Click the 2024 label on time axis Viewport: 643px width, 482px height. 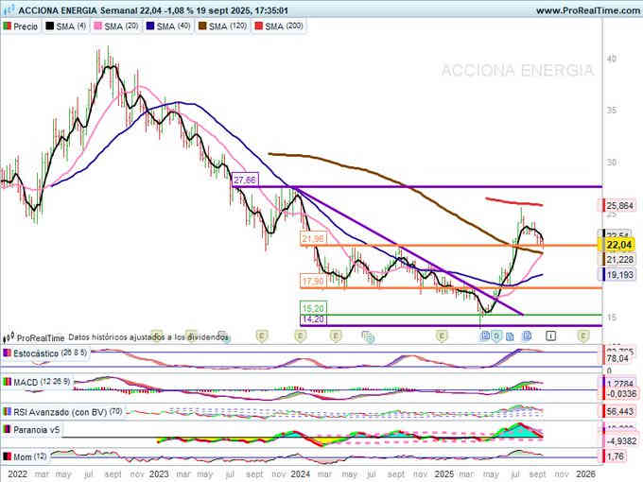301,474
